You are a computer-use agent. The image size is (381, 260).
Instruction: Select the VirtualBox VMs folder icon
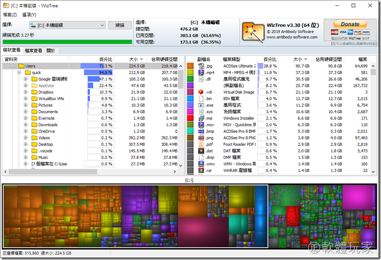34,98
